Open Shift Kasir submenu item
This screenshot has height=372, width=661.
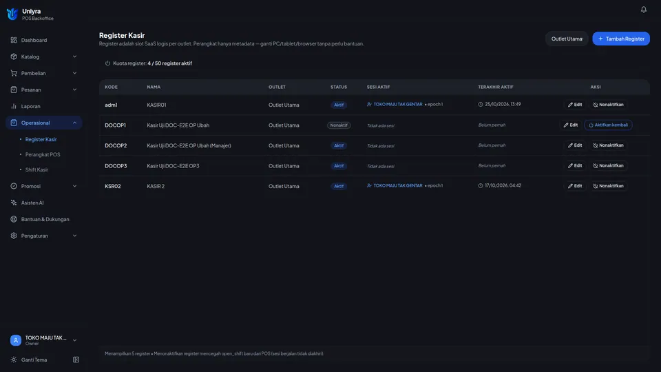point(36,169)
